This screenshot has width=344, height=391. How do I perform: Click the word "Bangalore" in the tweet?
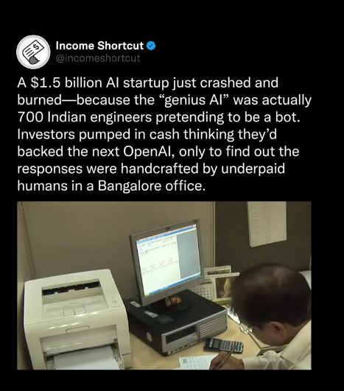coord(129,186)
